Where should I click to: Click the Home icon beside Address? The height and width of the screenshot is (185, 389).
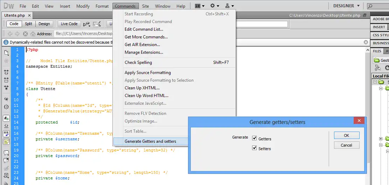coord(33,34)
